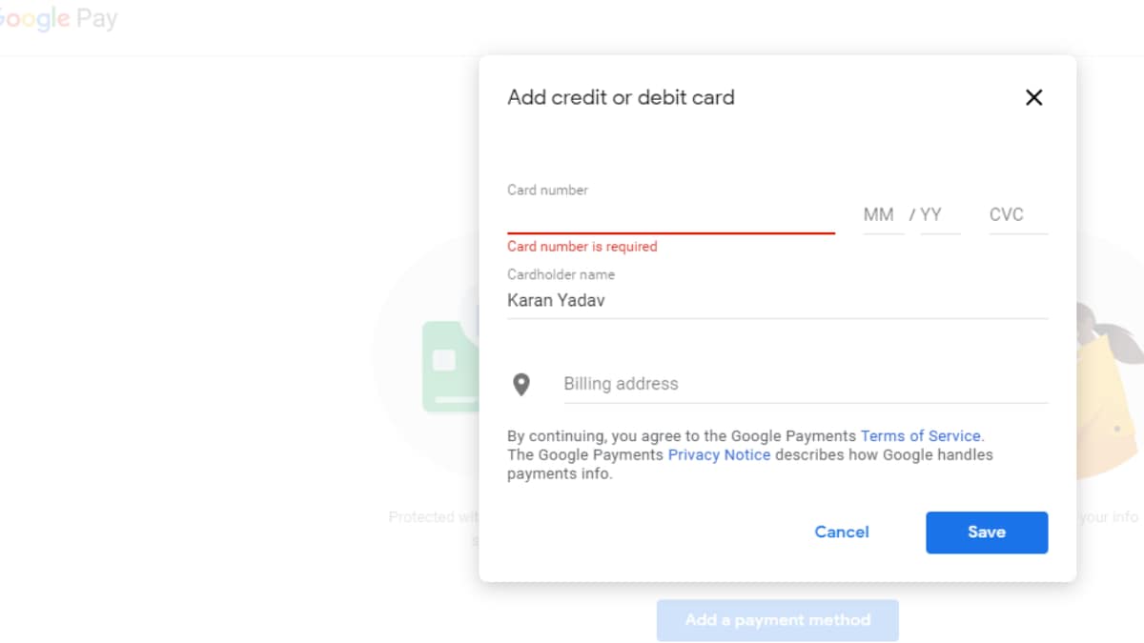This screenshot has height=643, width=1144.
Task: Click the Google Pay logo
Action: click(59, 19)
